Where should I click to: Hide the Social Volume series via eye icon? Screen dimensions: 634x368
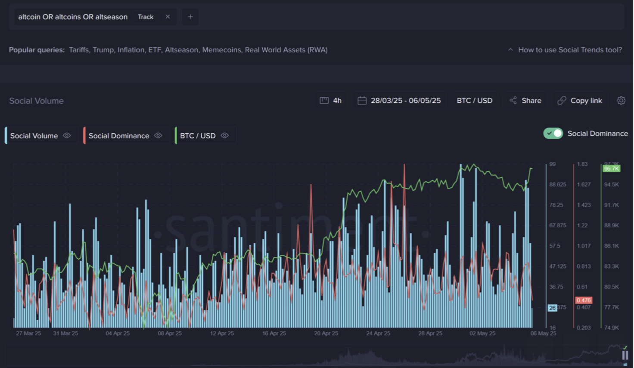click(x=67, y=136)
